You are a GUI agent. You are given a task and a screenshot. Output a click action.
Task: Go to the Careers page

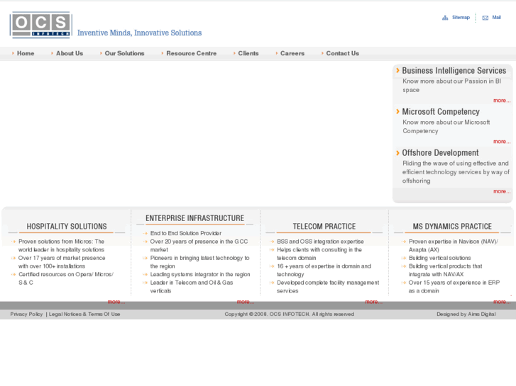click(x=292, y=53)
